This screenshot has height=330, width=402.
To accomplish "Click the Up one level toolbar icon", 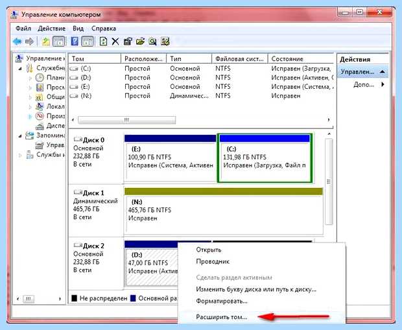I will click(45, 41).
